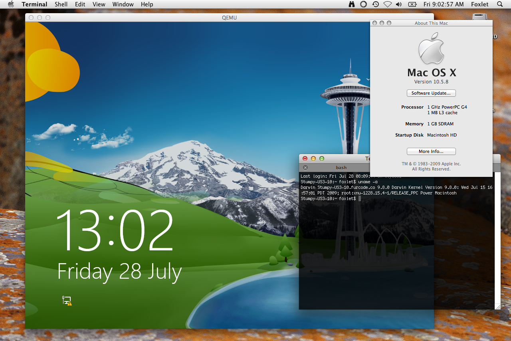Click the 1 GB SDRAM memory value
511x341 pixels.
(x=440, y=124)
